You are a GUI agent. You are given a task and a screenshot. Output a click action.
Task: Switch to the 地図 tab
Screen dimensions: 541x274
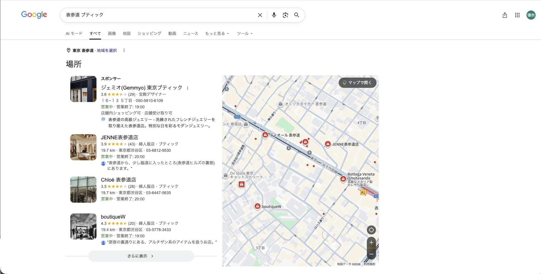tap(127, 34)
